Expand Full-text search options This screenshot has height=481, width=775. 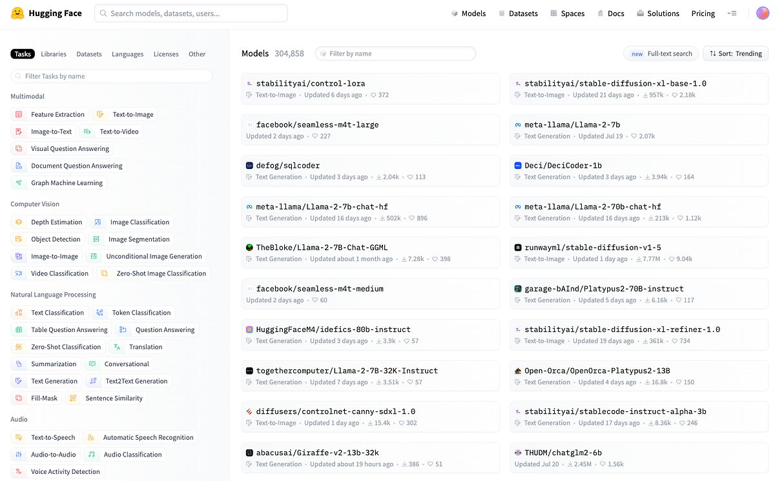tap(661, 54)
